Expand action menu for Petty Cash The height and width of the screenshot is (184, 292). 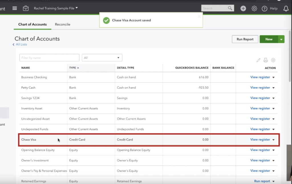(273, 88)
